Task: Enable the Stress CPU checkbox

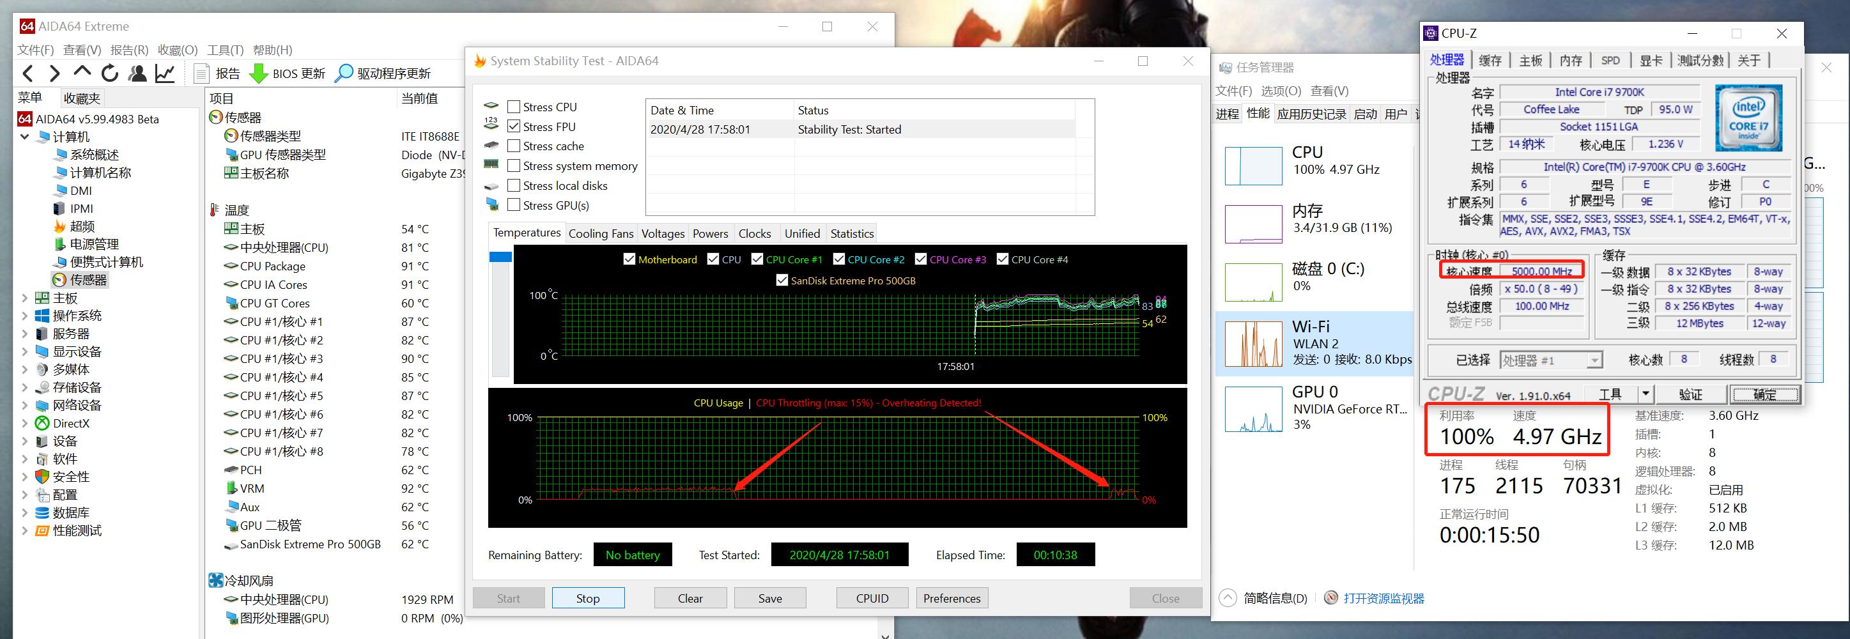Action: tap(514, 107)
